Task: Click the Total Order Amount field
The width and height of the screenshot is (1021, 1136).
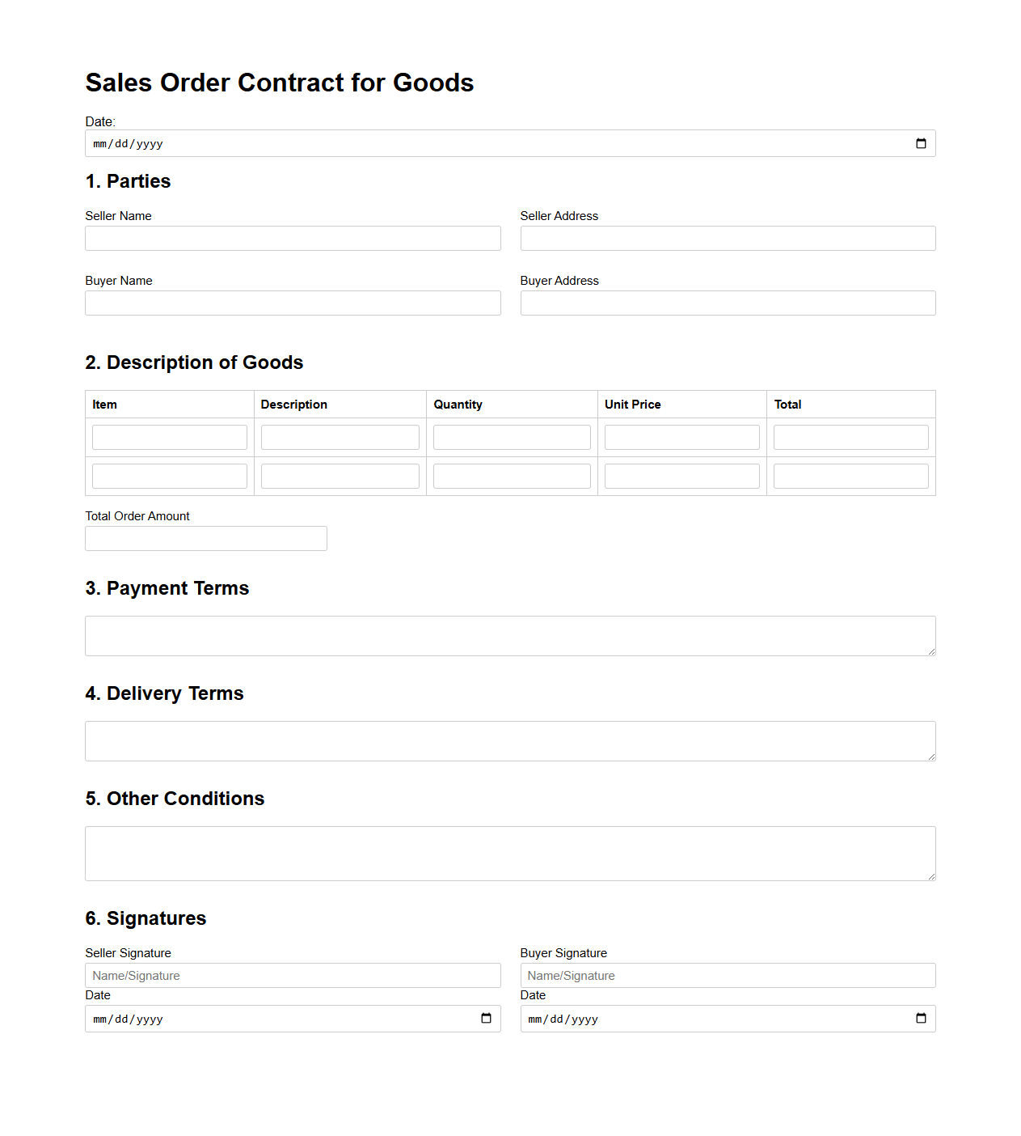Action: [205, 538]
